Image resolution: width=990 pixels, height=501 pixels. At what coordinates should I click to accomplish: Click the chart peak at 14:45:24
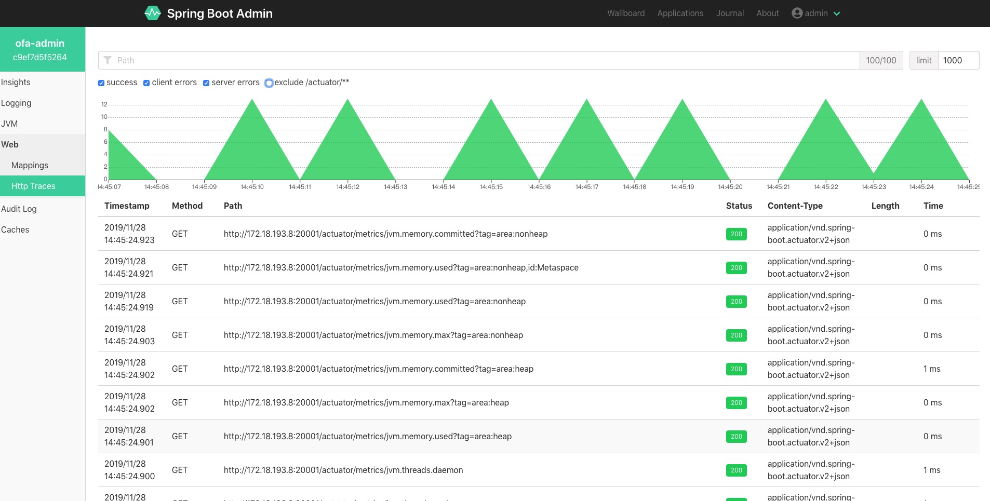(921, 99)
